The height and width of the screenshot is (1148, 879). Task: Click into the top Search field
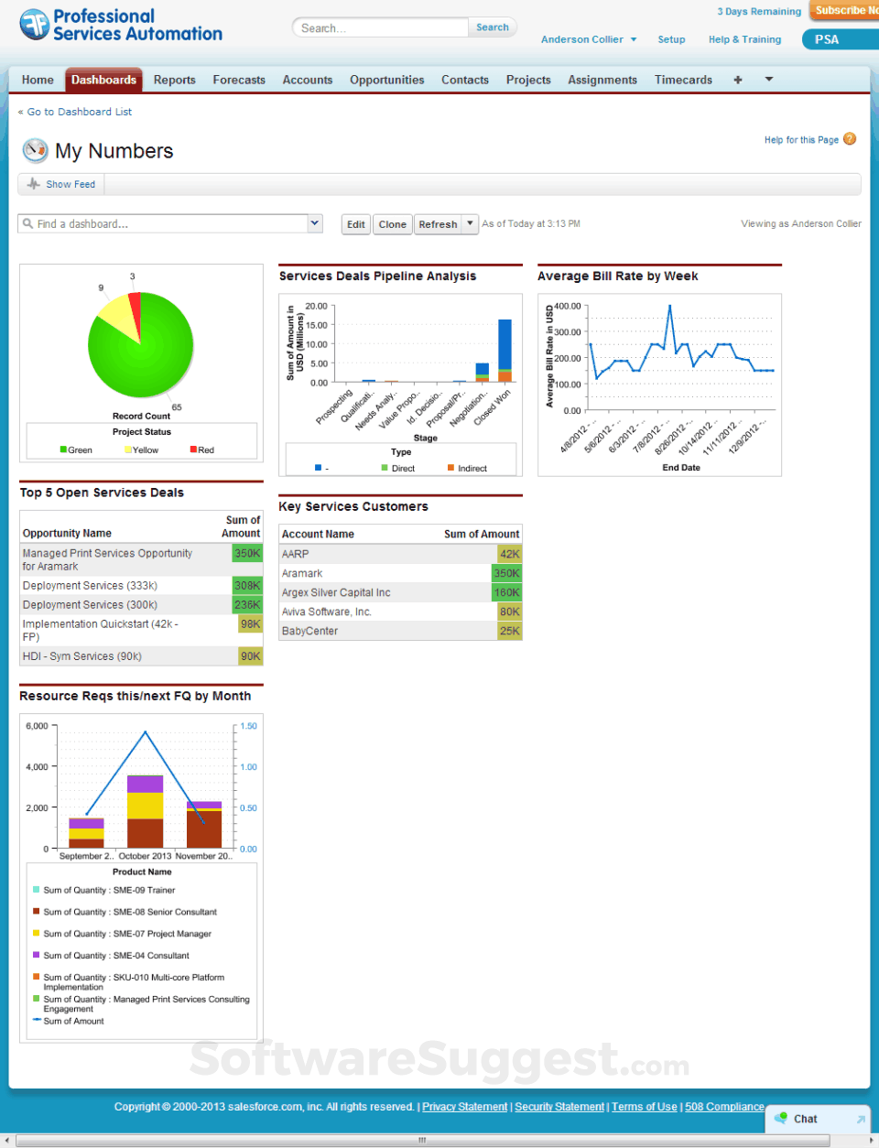(x=381, y=27)
